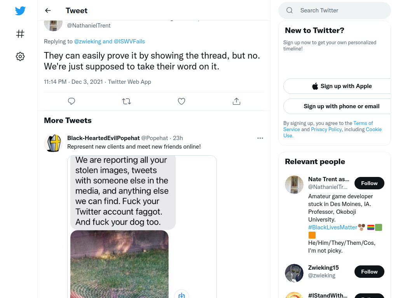Retweet using the retweet arrows icon
This screenshot has height=298, width=398.
[126, 101]
